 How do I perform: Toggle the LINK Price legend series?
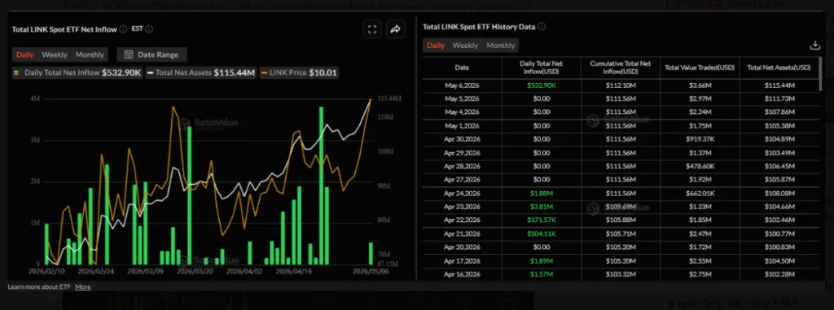(x=299, y=72)
